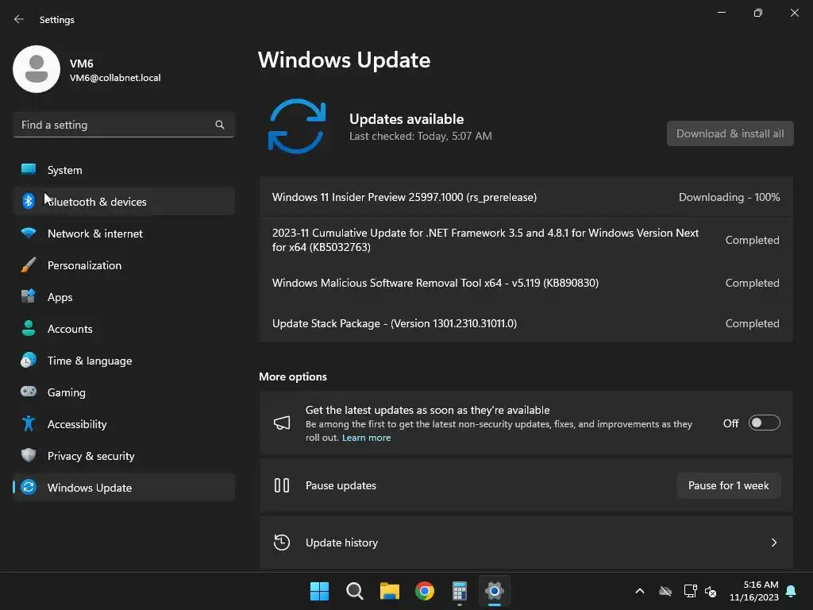Click the Gaming controller icon

coord(29,392)
